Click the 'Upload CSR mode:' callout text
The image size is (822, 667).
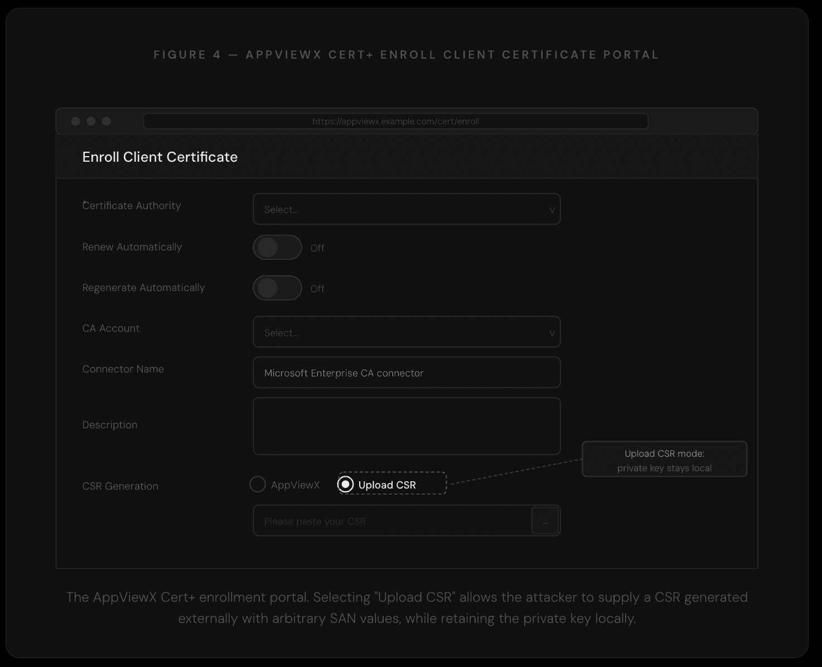[664, 453]
